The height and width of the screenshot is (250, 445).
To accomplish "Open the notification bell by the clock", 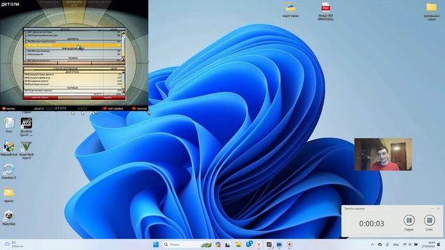I will (439, 244).
